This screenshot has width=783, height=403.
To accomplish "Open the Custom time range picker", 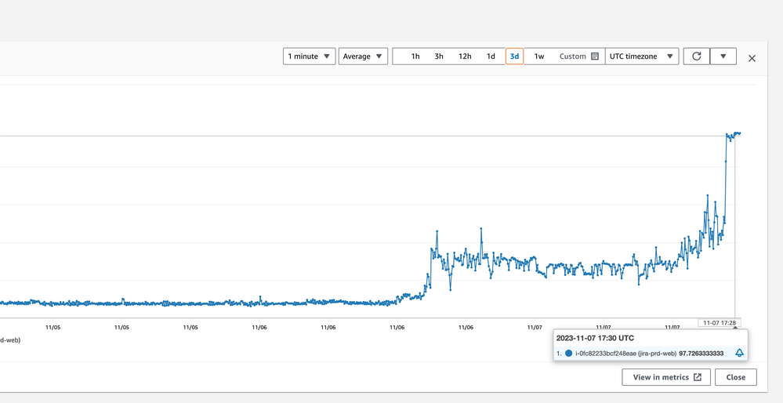I will [x=578, y=56].
